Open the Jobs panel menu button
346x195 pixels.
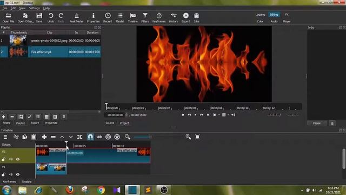click(332, 123)
